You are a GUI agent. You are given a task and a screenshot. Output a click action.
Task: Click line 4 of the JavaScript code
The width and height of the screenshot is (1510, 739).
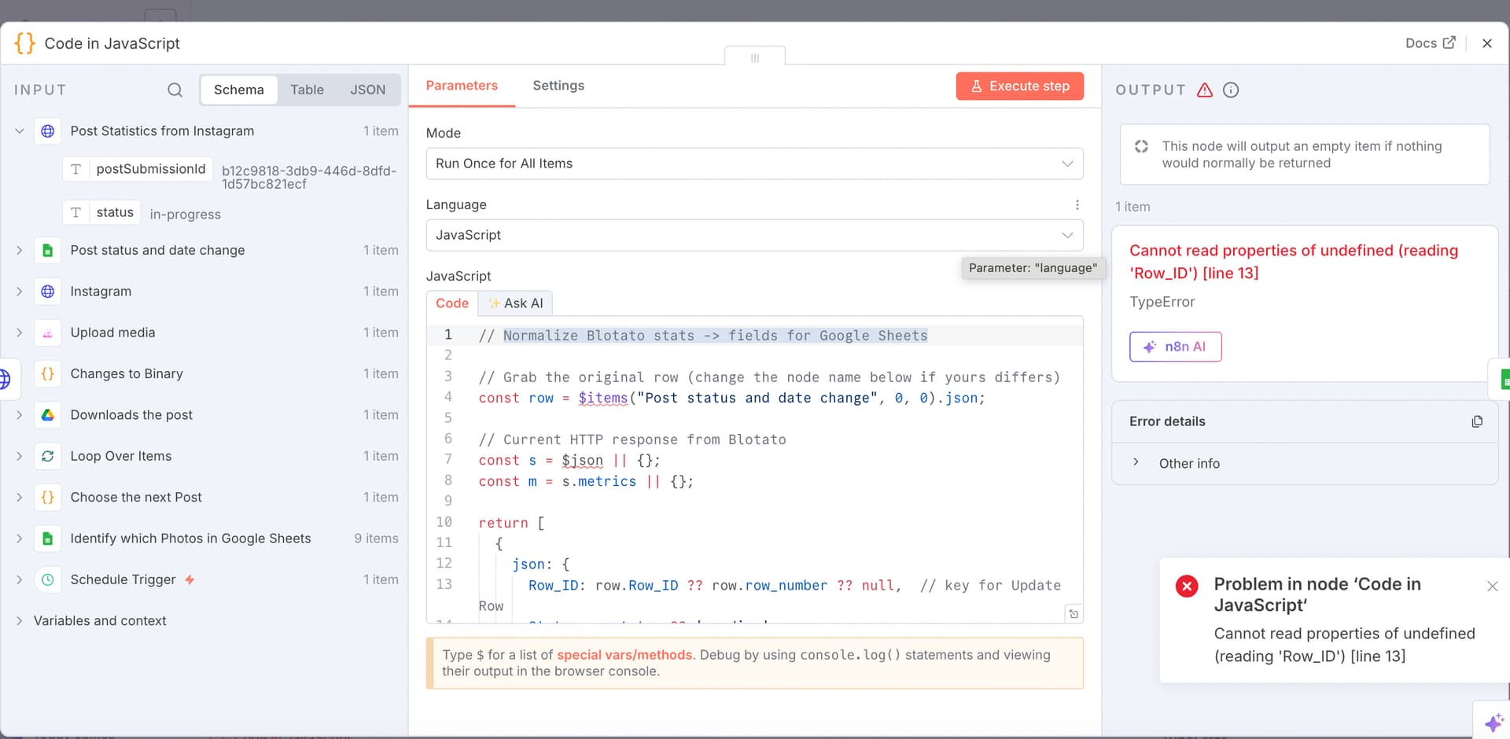(731, 398)
